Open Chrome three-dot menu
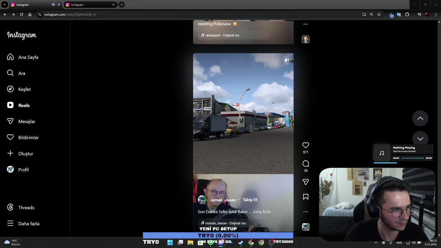 (436, 14)
